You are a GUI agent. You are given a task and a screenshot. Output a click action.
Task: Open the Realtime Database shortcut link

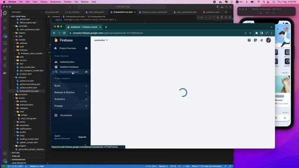click(69, 67)
